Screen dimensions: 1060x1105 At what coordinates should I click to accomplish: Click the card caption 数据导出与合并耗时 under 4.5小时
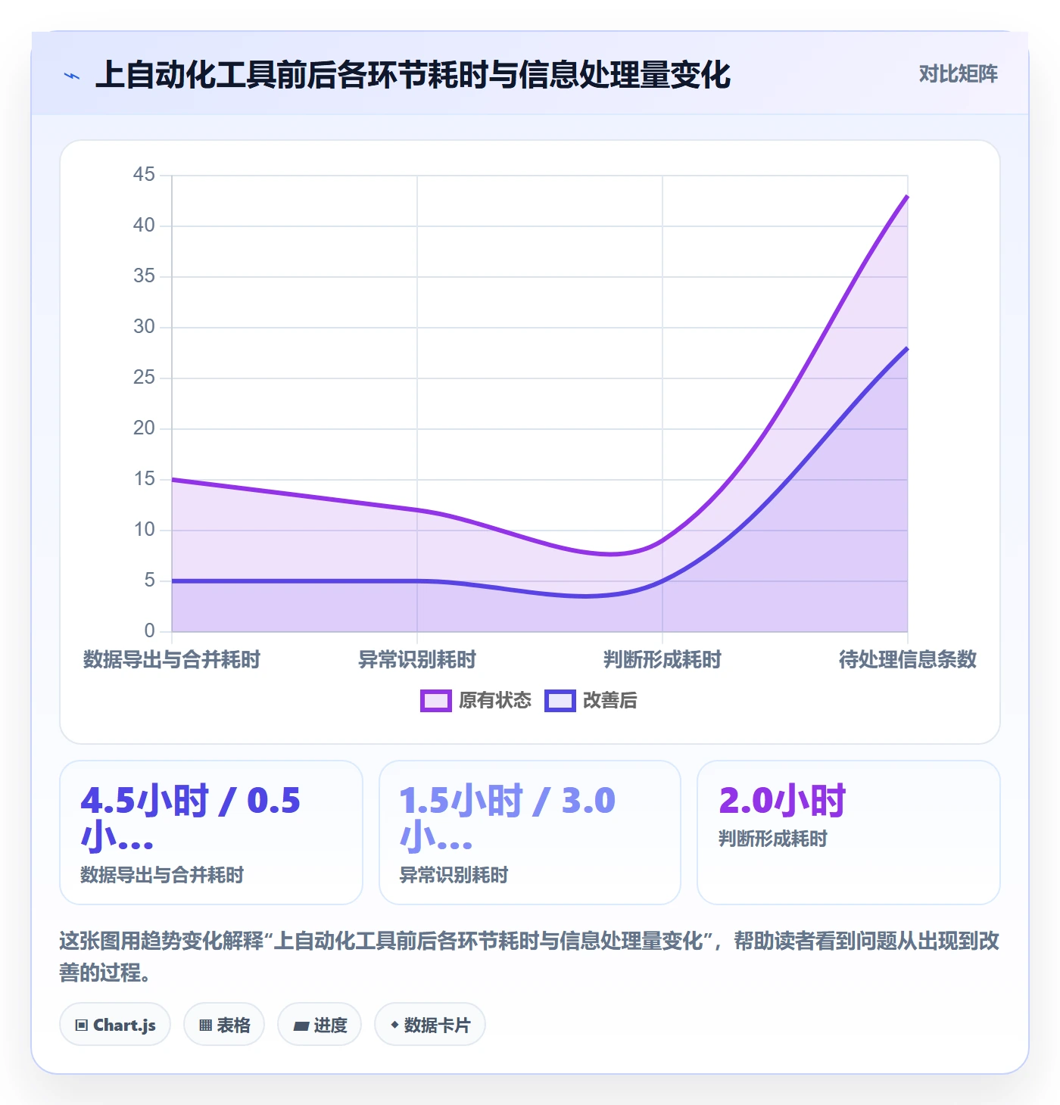coord(162,875)
